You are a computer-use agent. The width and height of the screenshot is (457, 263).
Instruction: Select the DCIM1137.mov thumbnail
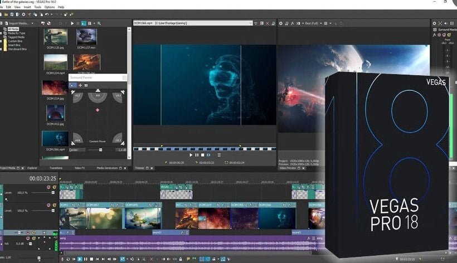pyautogui.click(x=86, y=37)
